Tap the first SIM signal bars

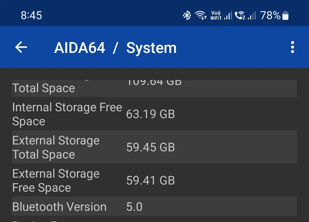click(x=228, y=15)
